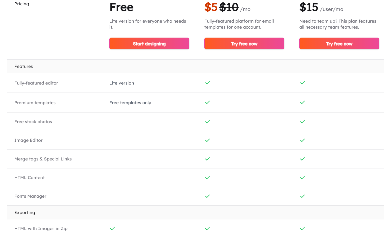Click the Pricing label at top left

point(21,4)
